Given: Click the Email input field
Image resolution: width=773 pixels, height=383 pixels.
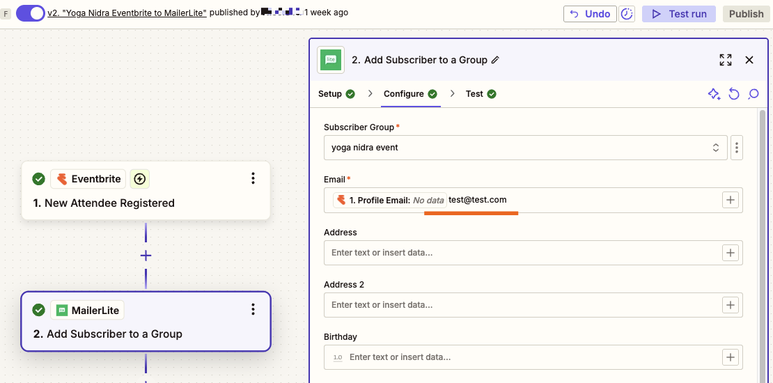Looking at the screenshot, I should (x=533, y=200).
